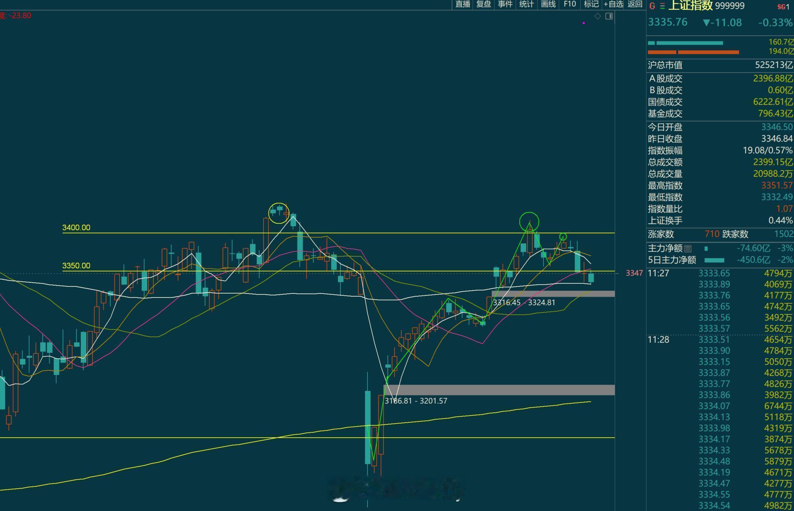
Task: Click the yellow circle annotation on chart
Action: tap(278, 213)
